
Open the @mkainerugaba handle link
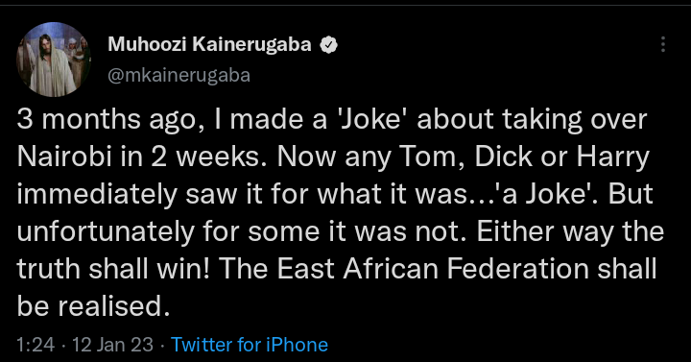pyautogui.click(x=179, y=75)
